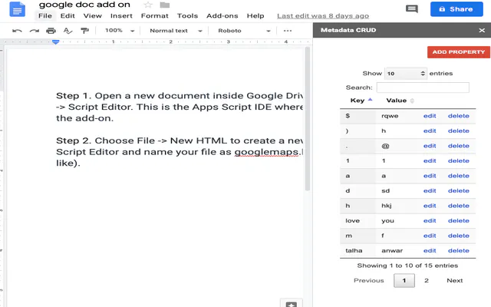Close the Metadata CRUD sidebar

(482, 31)
